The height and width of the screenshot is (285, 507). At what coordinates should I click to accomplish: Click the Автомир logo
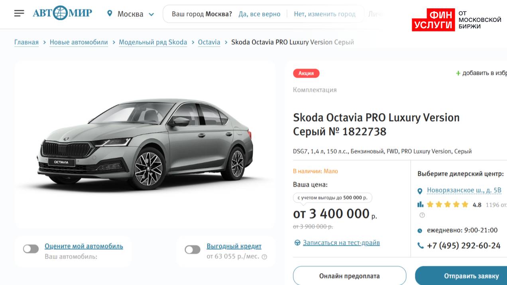[62, 13]
